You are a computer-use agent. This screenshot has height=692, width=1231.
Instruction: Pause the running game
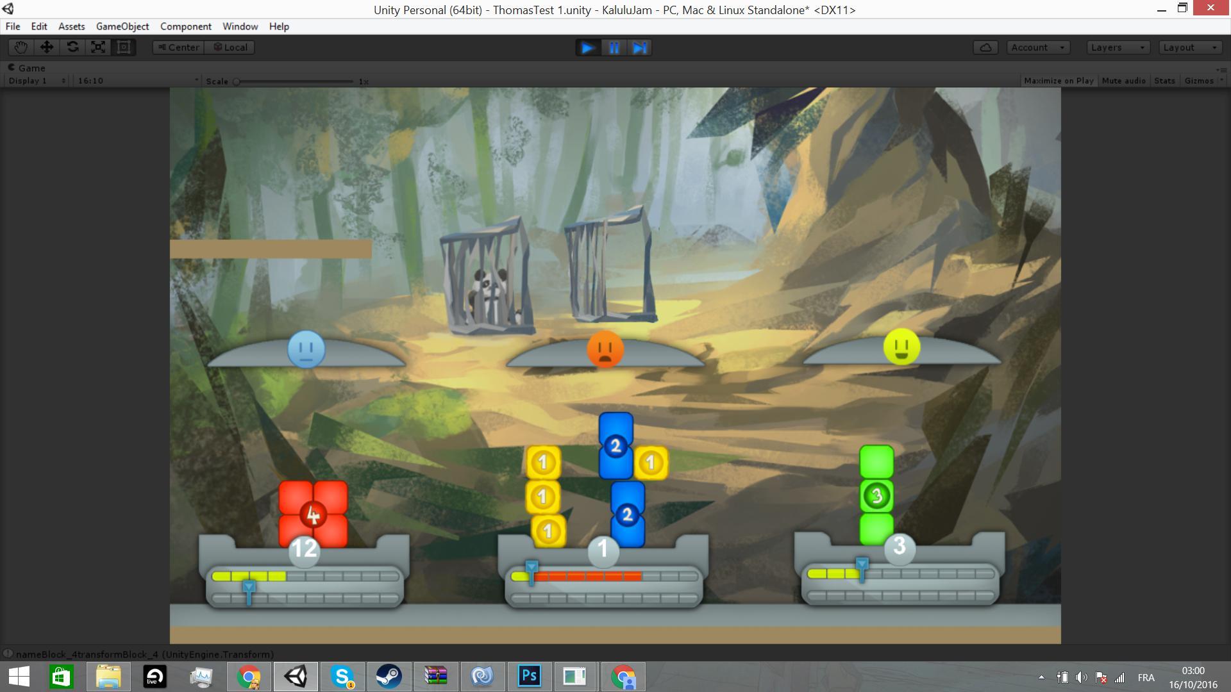click(x=614, y=48)
